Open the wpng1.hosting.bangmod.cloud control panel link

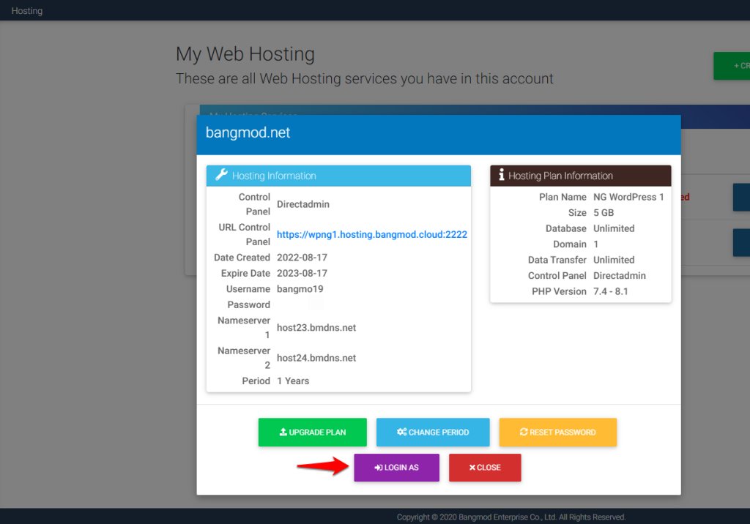pyautogui.click(x=371, y=234)
